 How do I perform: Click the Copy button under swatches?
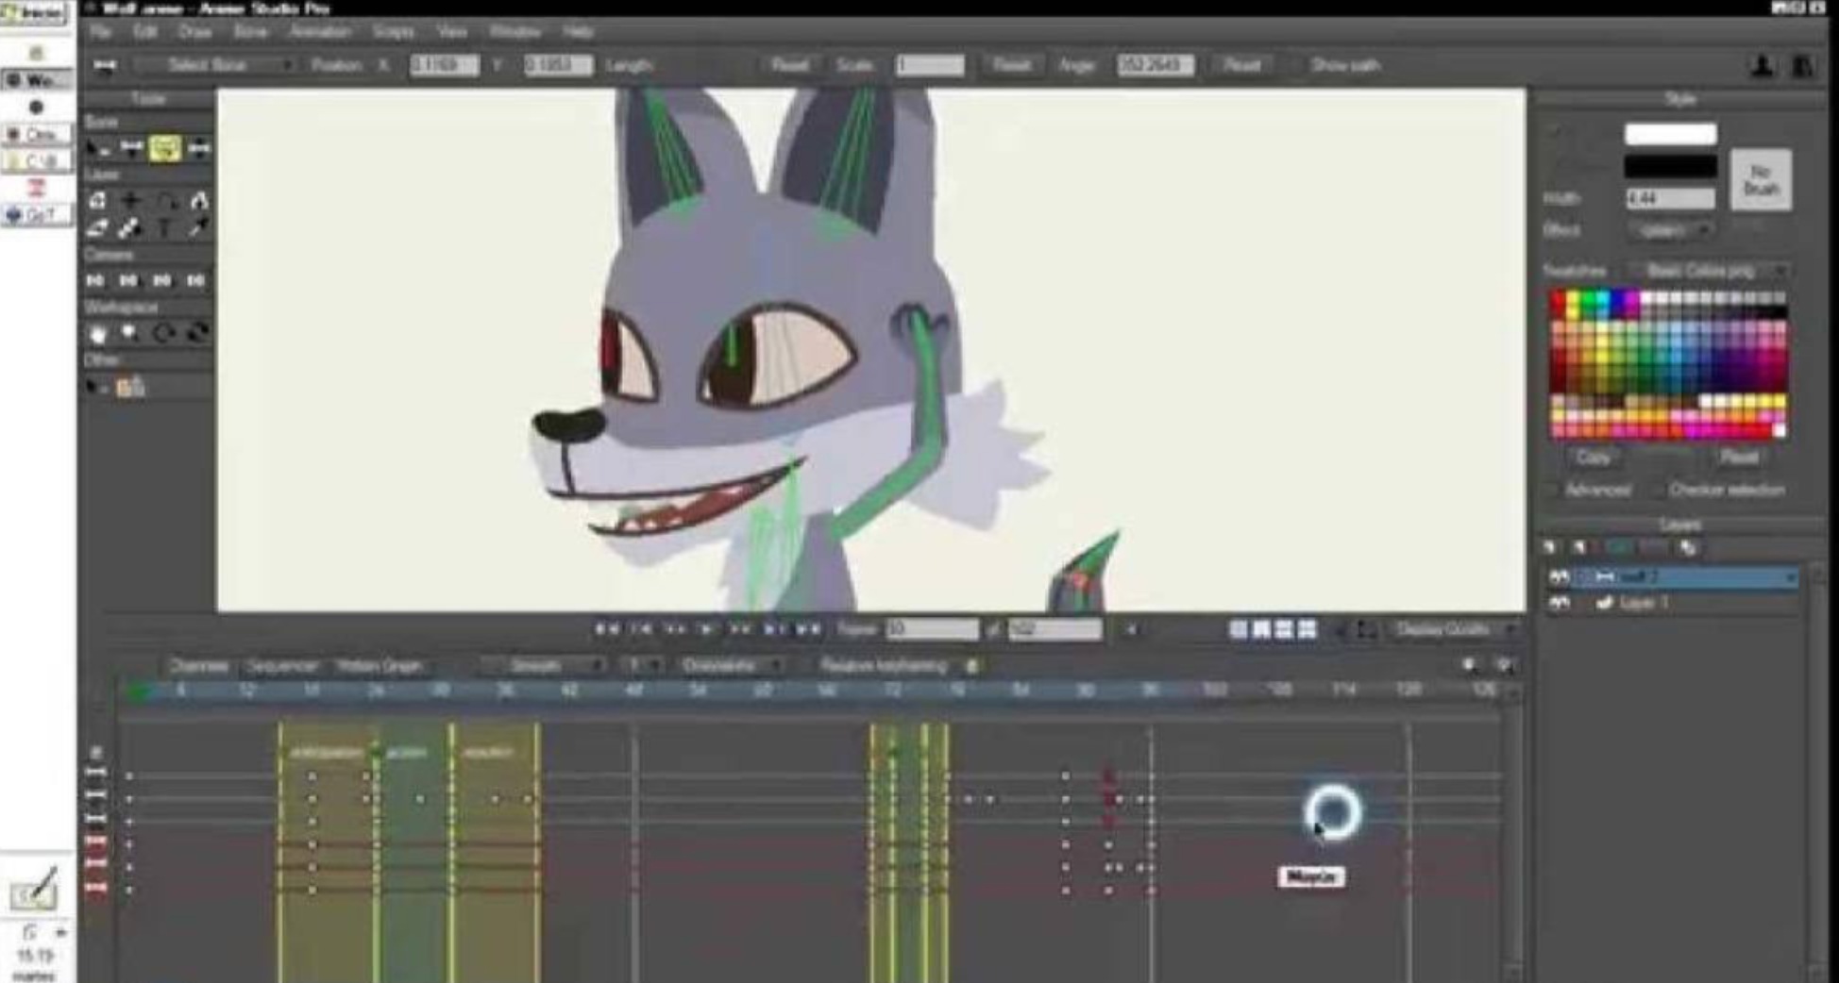pyautogui.click(x=1593, y=458)
